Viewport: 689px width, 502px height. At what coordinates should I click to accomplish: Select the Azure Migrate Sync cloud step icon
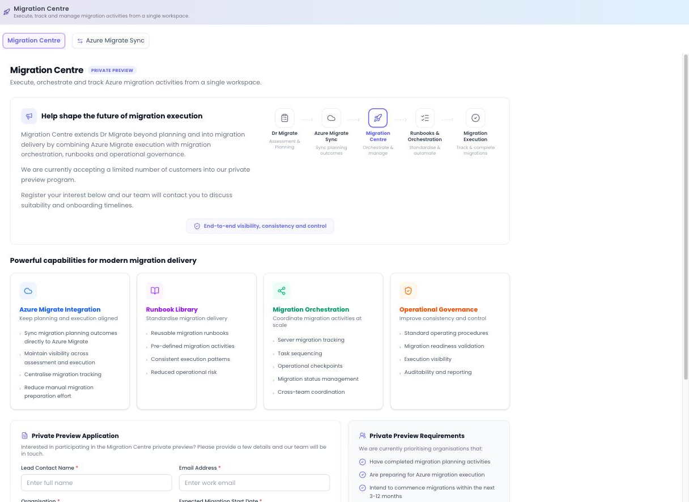[x=331, y=118]
